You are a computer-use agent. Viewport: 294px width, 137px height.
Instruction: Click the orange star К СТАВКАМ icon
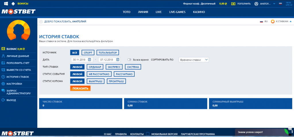pyautogui.click(x=273, y=22)
